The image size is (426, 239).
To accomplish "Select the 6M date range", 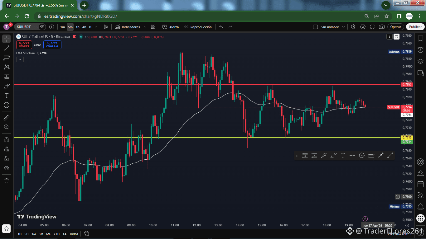I will [x=48, y=234].
